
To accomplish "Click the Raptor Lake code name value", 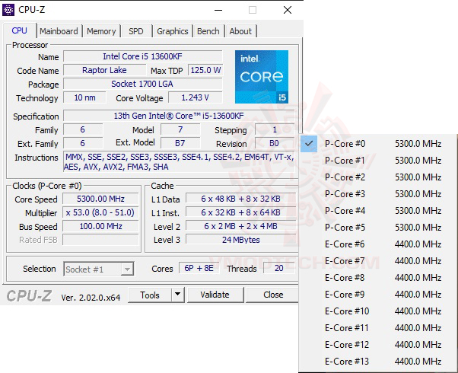I will point(104,70).
